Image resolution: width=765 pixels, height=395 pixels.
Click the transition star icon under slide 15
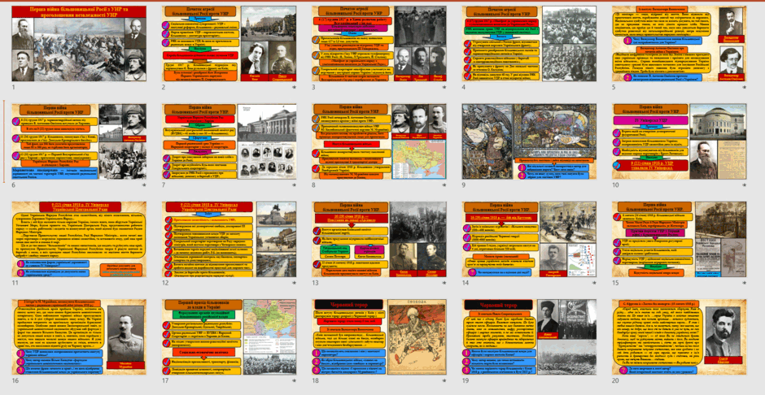point(744,283)
